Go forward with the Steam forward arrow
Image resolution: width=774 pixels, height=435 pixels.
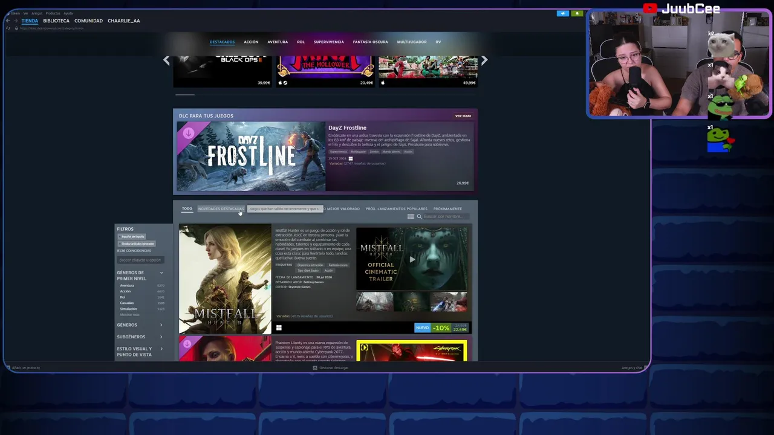[x=16, y=21]
